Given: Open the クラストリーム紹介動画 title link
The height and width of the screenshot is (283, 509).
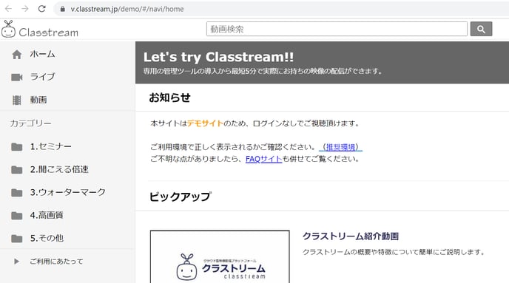Looking at the screenshot, I should [351, 236].
